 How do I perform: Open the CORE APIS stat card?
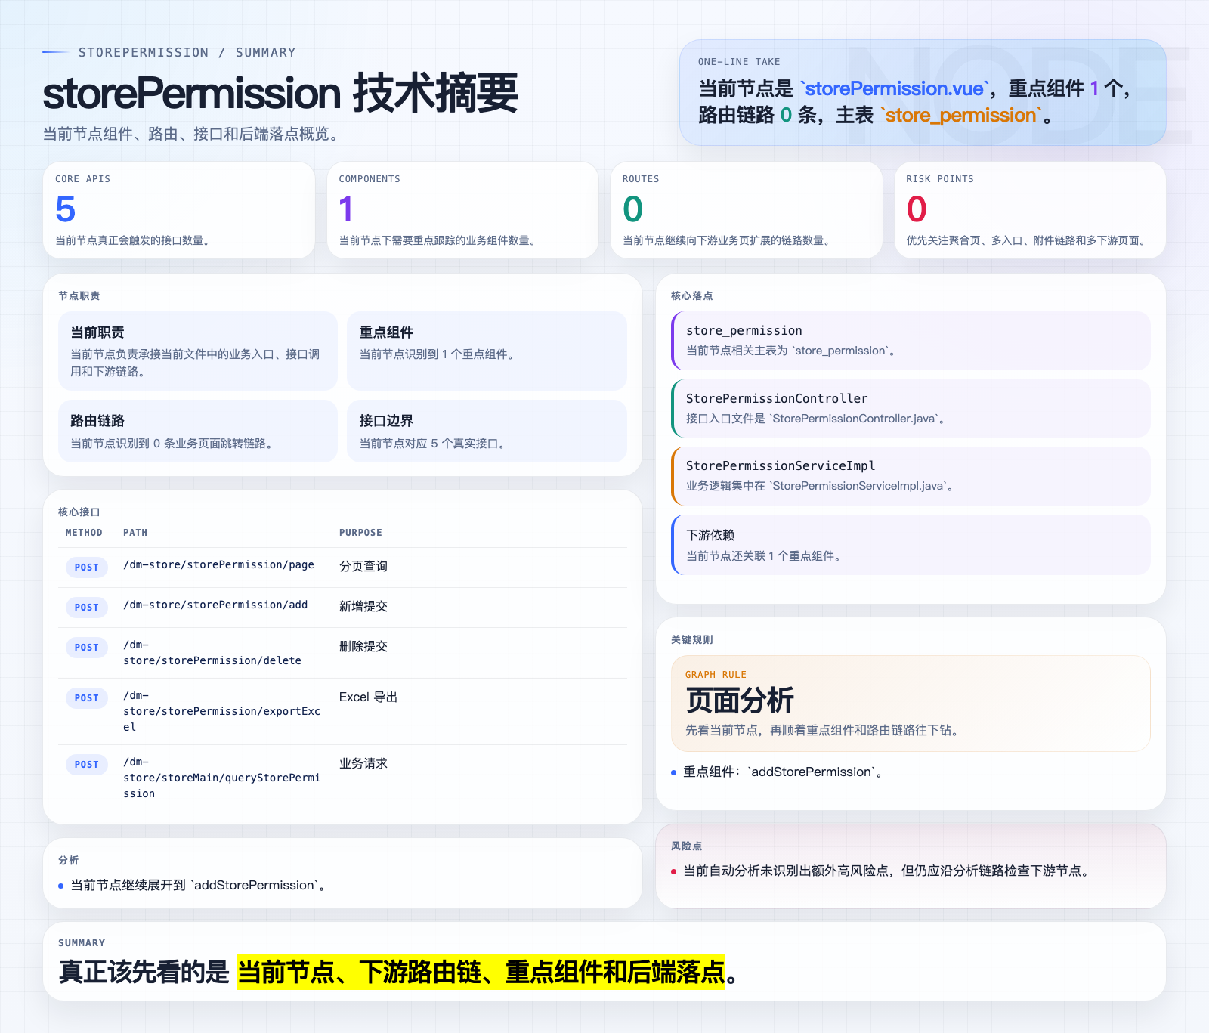coord(179,210)
